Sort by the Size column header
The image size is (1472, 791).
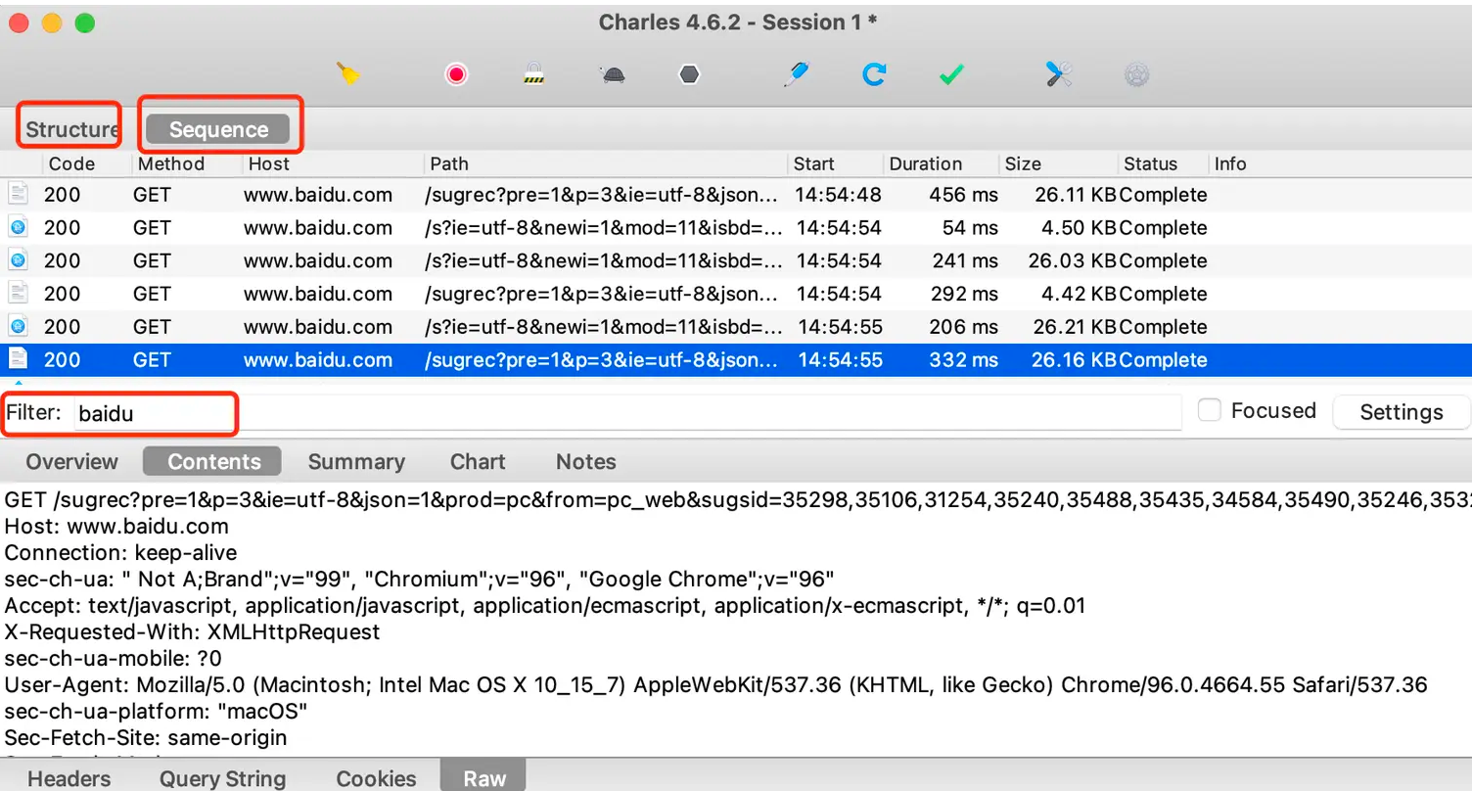[x=1023, y=163]
